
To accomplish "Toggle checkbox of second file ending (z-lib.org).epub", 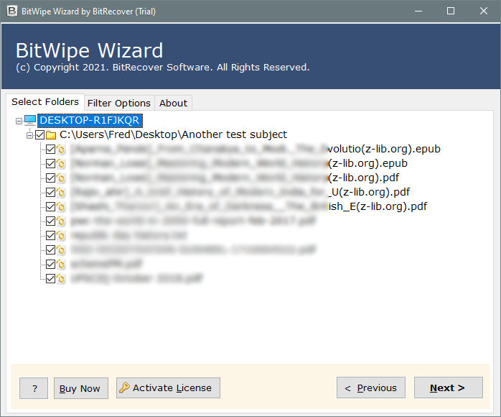I will (x=50, y=163).
